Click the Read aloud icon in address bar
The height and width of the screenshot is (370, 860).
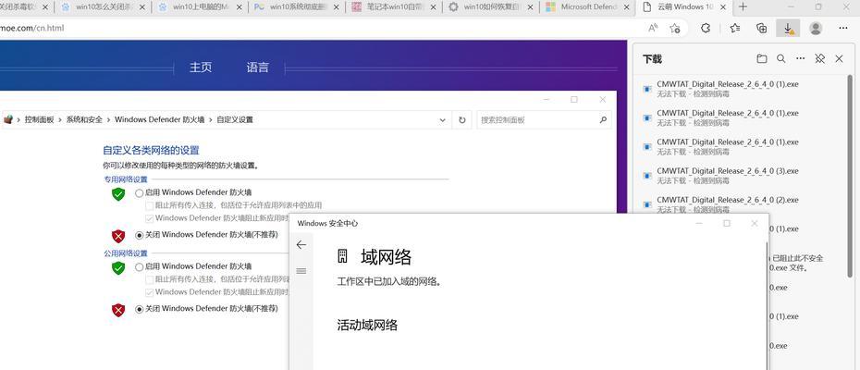[x=653, y=28]
